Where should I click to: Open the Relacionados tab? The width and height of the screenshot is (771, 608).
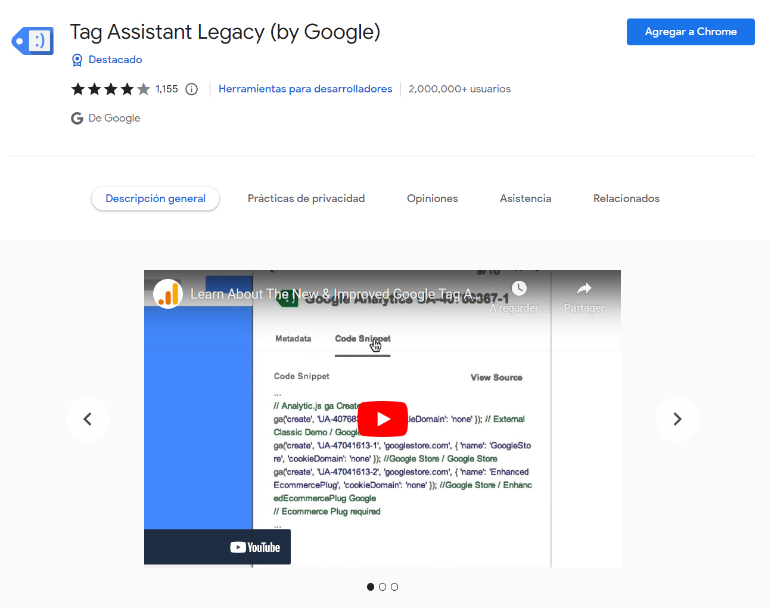pyautogui.click(x=626, y=198)
